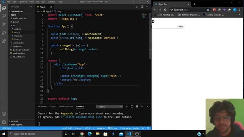The width and height of the screenshot is (244, 137).
Task: Open Learn from top co... bookmark
Action: coord(164,15)
